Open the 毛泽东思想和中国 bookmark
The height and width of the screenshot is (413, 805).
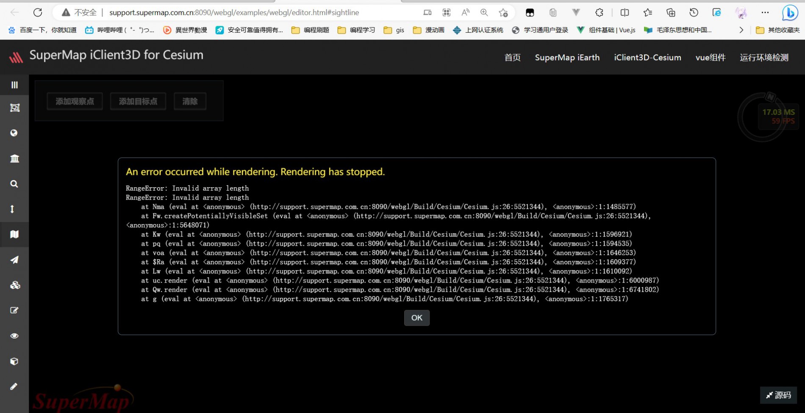678,30
